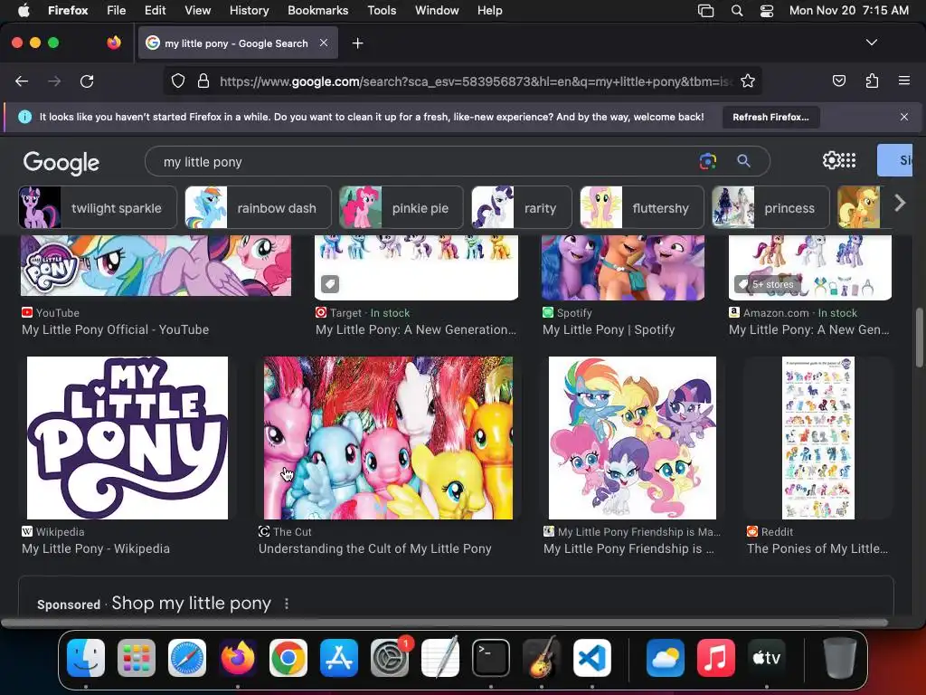Screen dimensions: 926x695
Task: Open sponsored section three-dot options
Action: pyautogui.click(x=287, y=604)
